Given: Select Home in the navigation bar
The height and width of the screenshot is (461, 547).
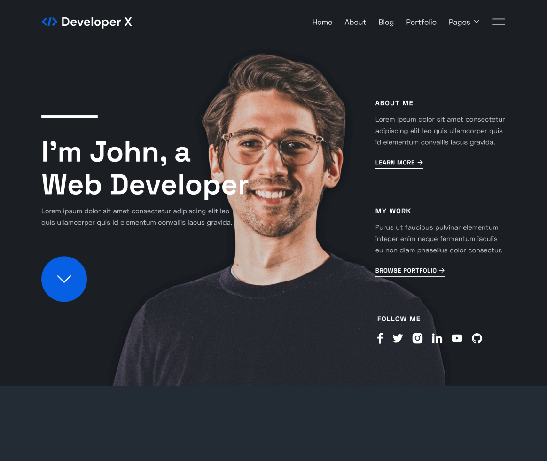Looking at the screenshot, I should (322, 22).
